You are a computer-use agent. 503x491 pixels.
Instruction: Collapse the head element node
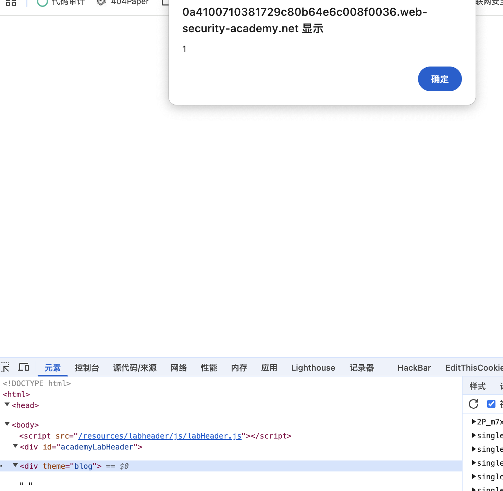7,405
